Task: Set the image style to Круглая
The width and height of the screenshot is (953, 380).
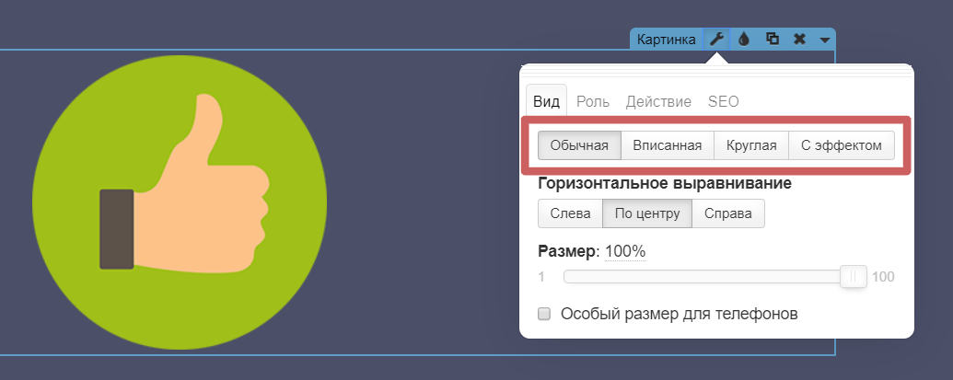Action: [751, 145]
